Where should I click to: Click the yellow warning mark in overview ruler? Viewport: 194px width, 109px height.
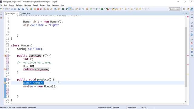pyautogui.click(x=188, y=74)
